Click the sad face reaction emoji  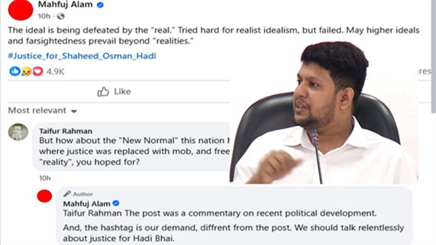click(x=26, y=71)
